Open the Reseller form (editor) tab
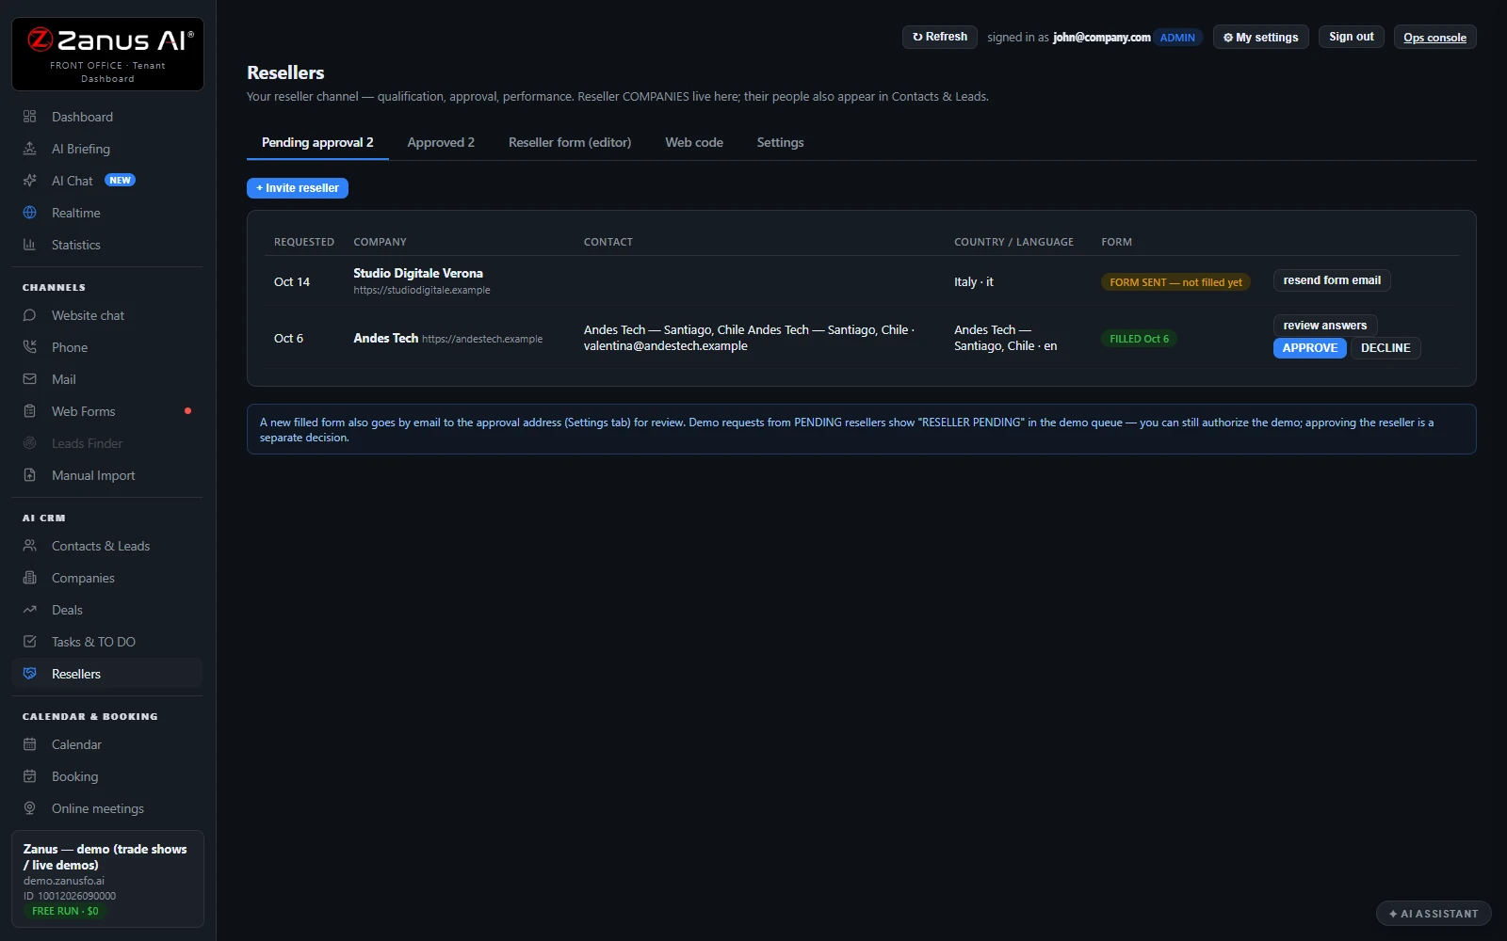This screenshot has width=1507, height=941. [x=570, y=143]
